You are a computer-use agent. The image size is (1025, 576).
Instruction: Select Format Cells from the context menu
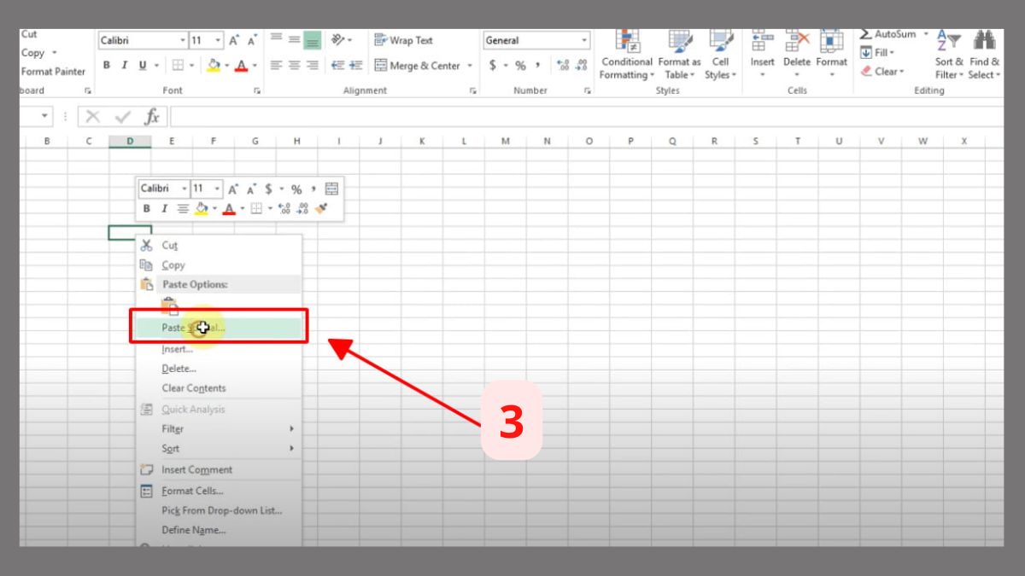point(193,490)
